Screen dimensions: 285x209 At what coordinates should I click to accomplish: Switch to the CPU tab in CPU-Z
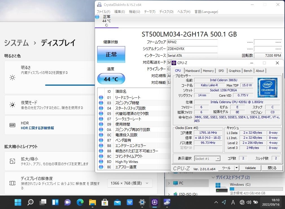click(x=178, y=71)
